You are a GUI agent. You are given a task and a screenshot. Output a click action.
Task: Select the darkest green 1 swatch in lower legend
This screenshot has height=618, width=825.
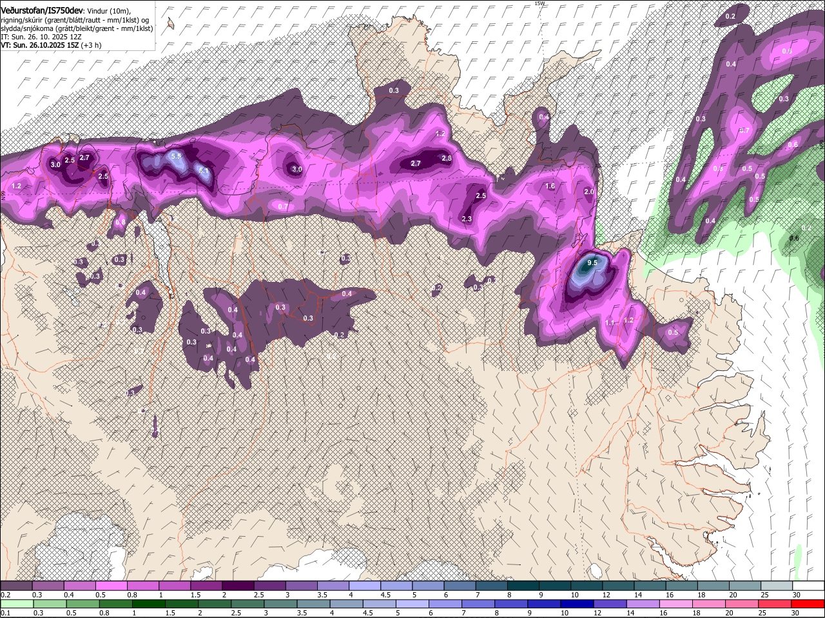(150, 604)
